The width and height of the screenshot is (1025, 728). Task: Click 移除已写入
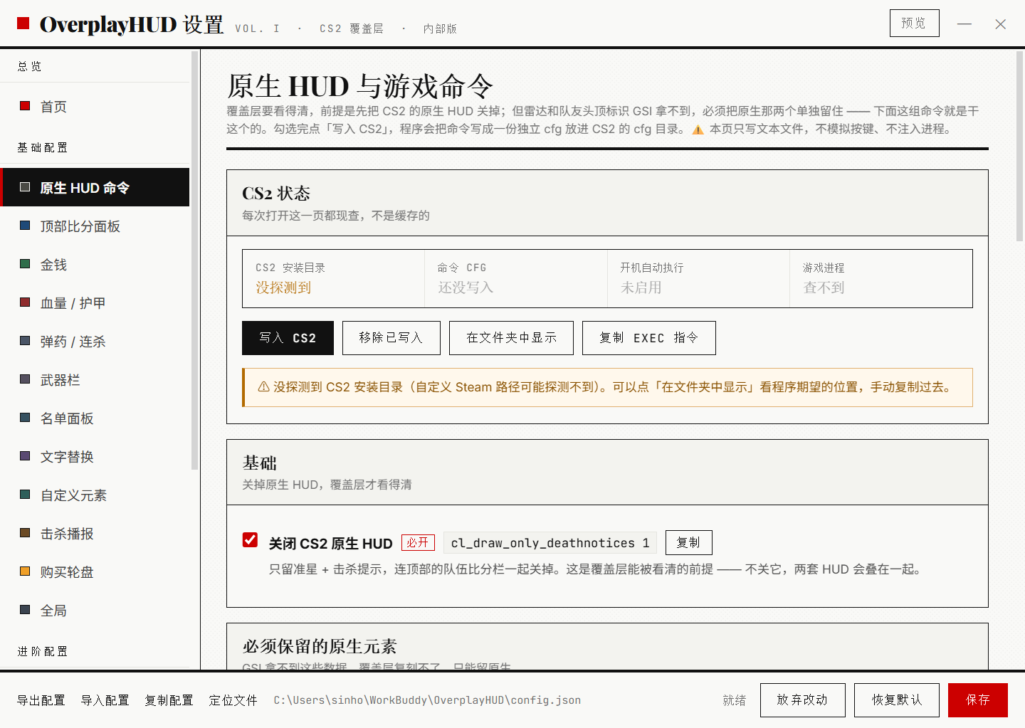(x=391, y=338)
